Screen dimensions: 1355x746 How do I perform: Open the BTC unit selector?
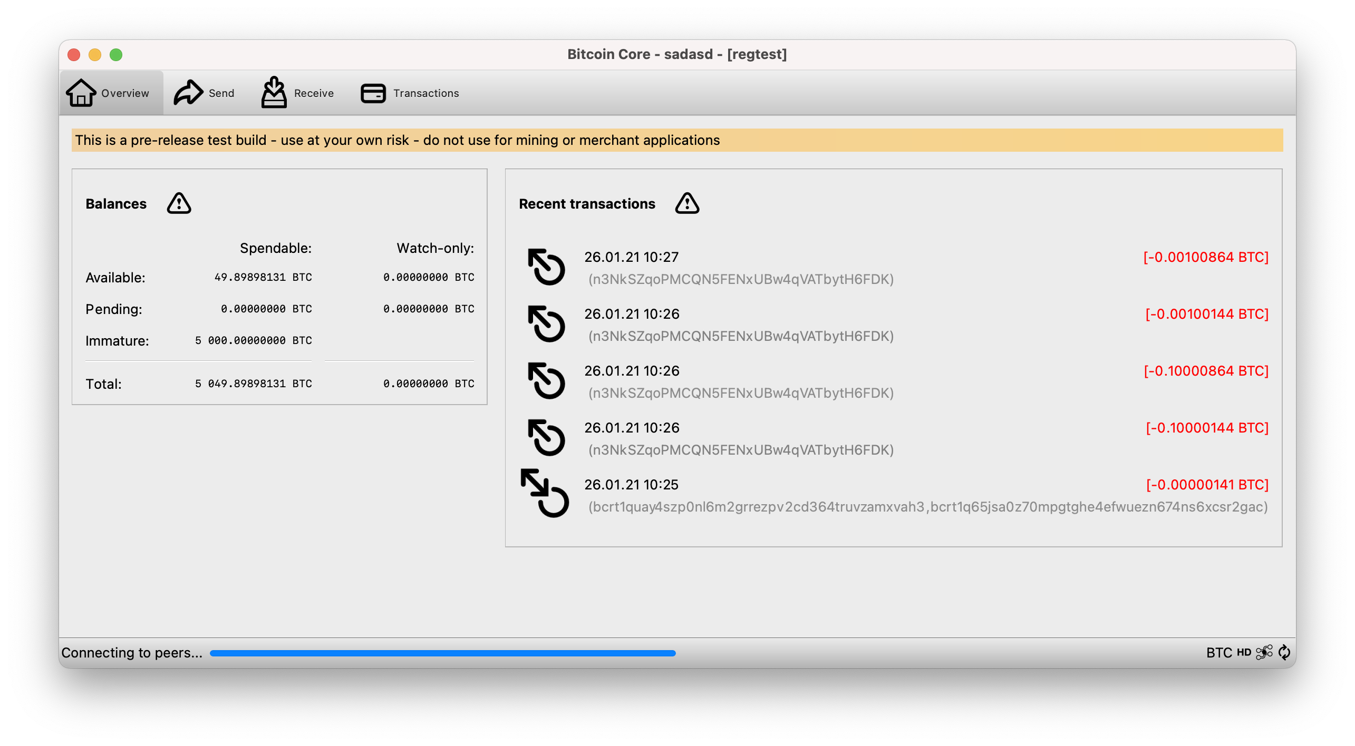[x=1219, y=653]
